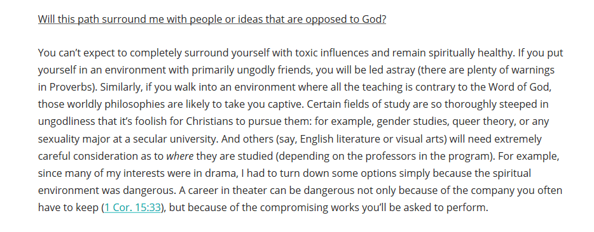Click the italicized word "where"

click(x=180, y=156)
